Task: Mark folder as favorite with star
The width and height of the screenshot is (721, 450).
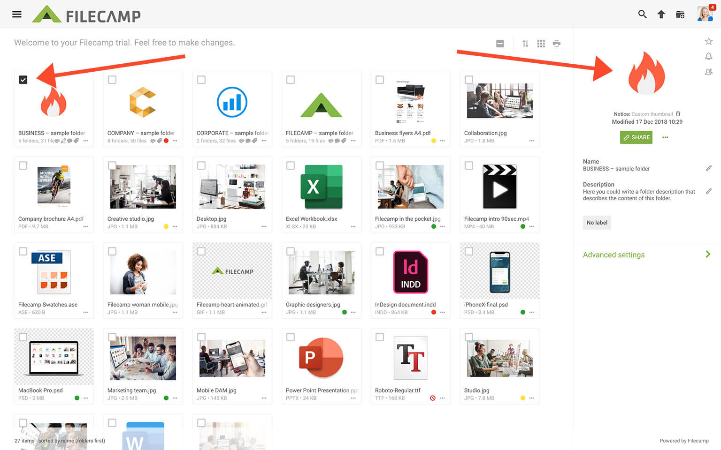Action: (708, 41)
